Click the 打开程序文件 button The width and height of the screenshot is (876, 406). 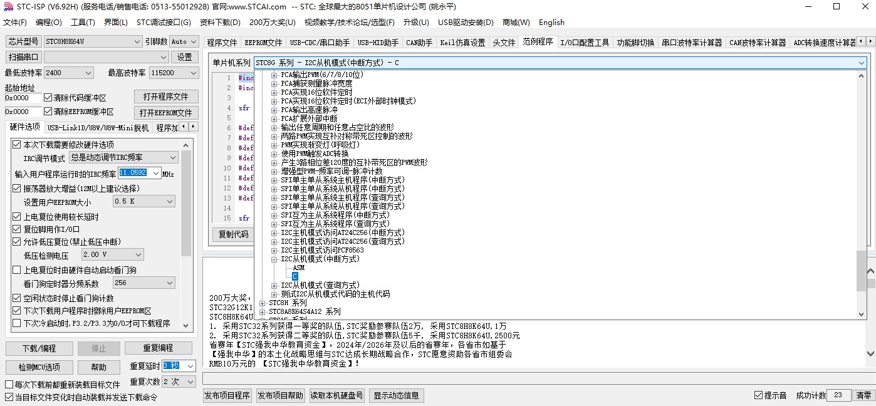click(x=166, y=96)
